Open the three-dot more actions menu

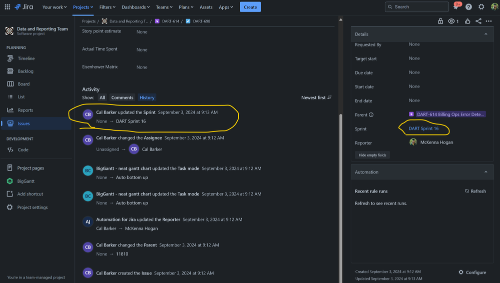pos(488,21)
